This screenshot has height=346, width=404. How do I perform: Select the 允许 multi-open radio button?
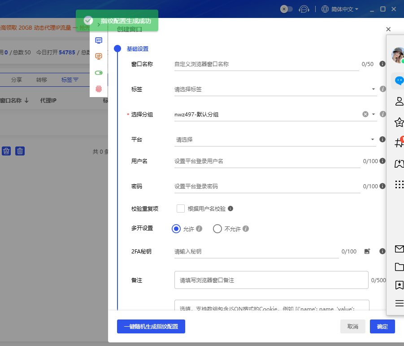click(176, 229)
